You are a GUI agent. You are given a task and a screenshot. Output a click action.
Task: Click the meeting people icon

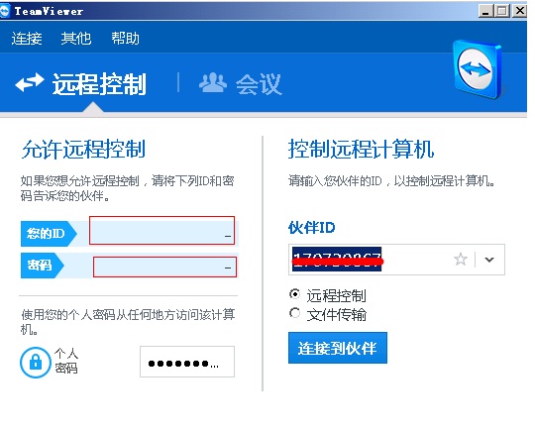[x=213, y=83]
